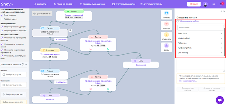This screenshot has height=104, width=226.
Task: Delete the selected Письмо block via trash icon
Action: [70, 30]
